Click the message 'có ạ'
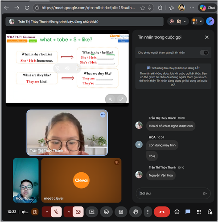218x222 pixels. tap(152, 156)
